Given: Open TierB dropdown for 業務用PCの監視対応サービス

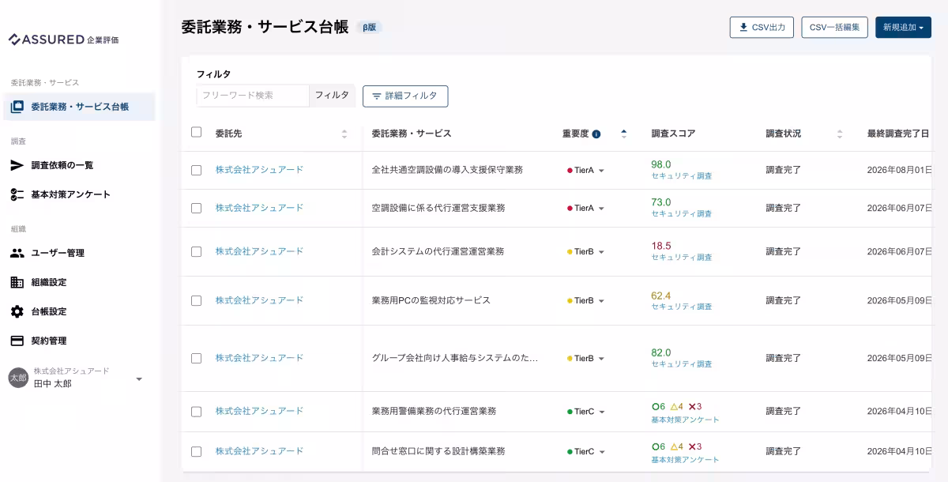Looking at the screenshot, I should (586, 301).
